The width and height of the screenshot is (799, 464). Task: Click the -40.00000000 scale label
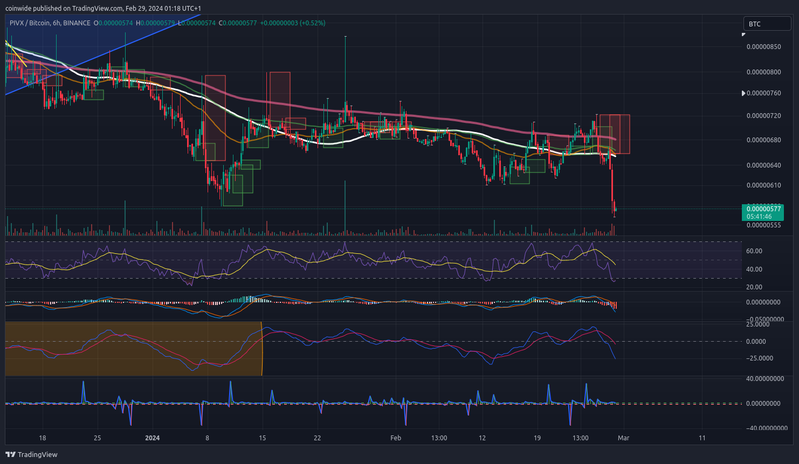tap(767, 428)
